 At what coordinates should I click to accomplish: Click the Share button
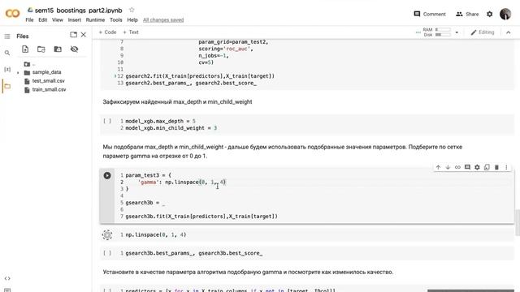(x=467, y=14)
